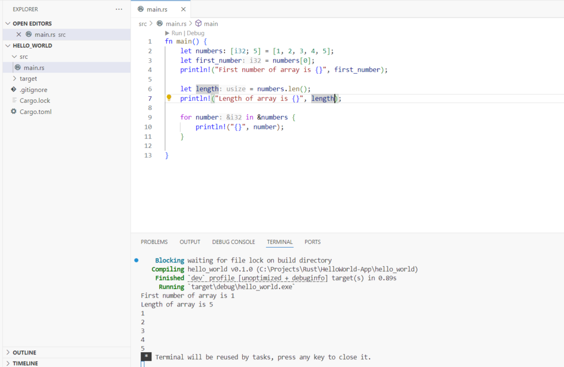This screenshot has width=564, height=367.
Task: Click line number 13 in the gutter
Action: click(x=148, y=155)
